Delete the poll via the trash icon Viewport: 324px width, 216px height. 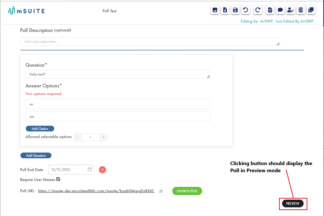301,10
